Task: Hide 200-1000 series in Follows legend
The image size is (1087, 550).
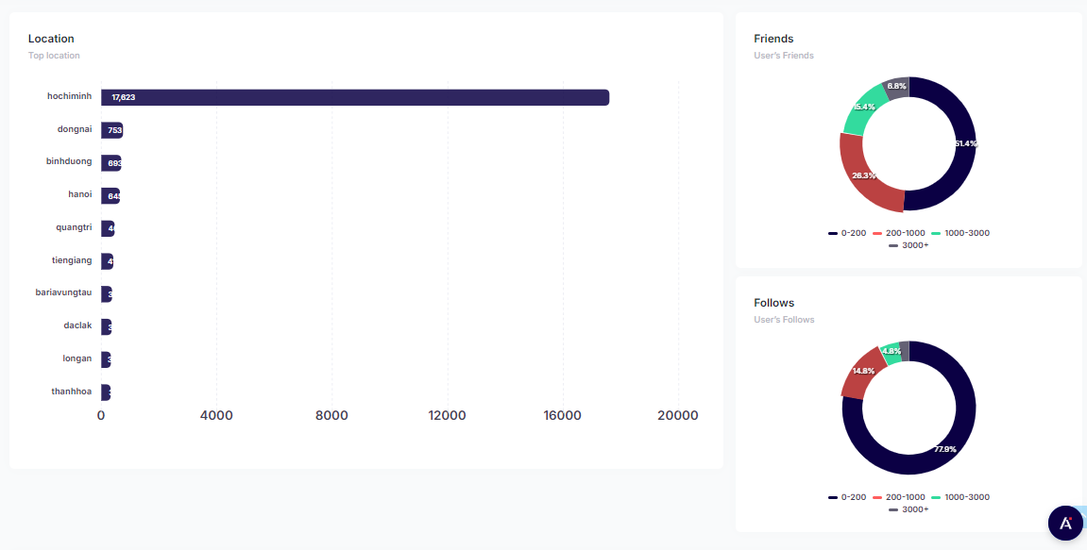Action: point(898,497)
